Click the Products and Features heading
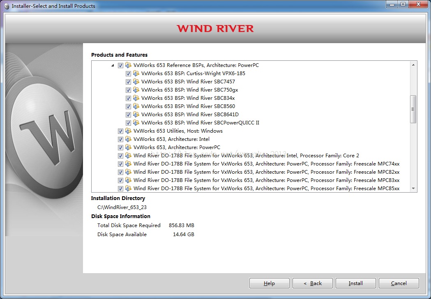 [119, 55]
